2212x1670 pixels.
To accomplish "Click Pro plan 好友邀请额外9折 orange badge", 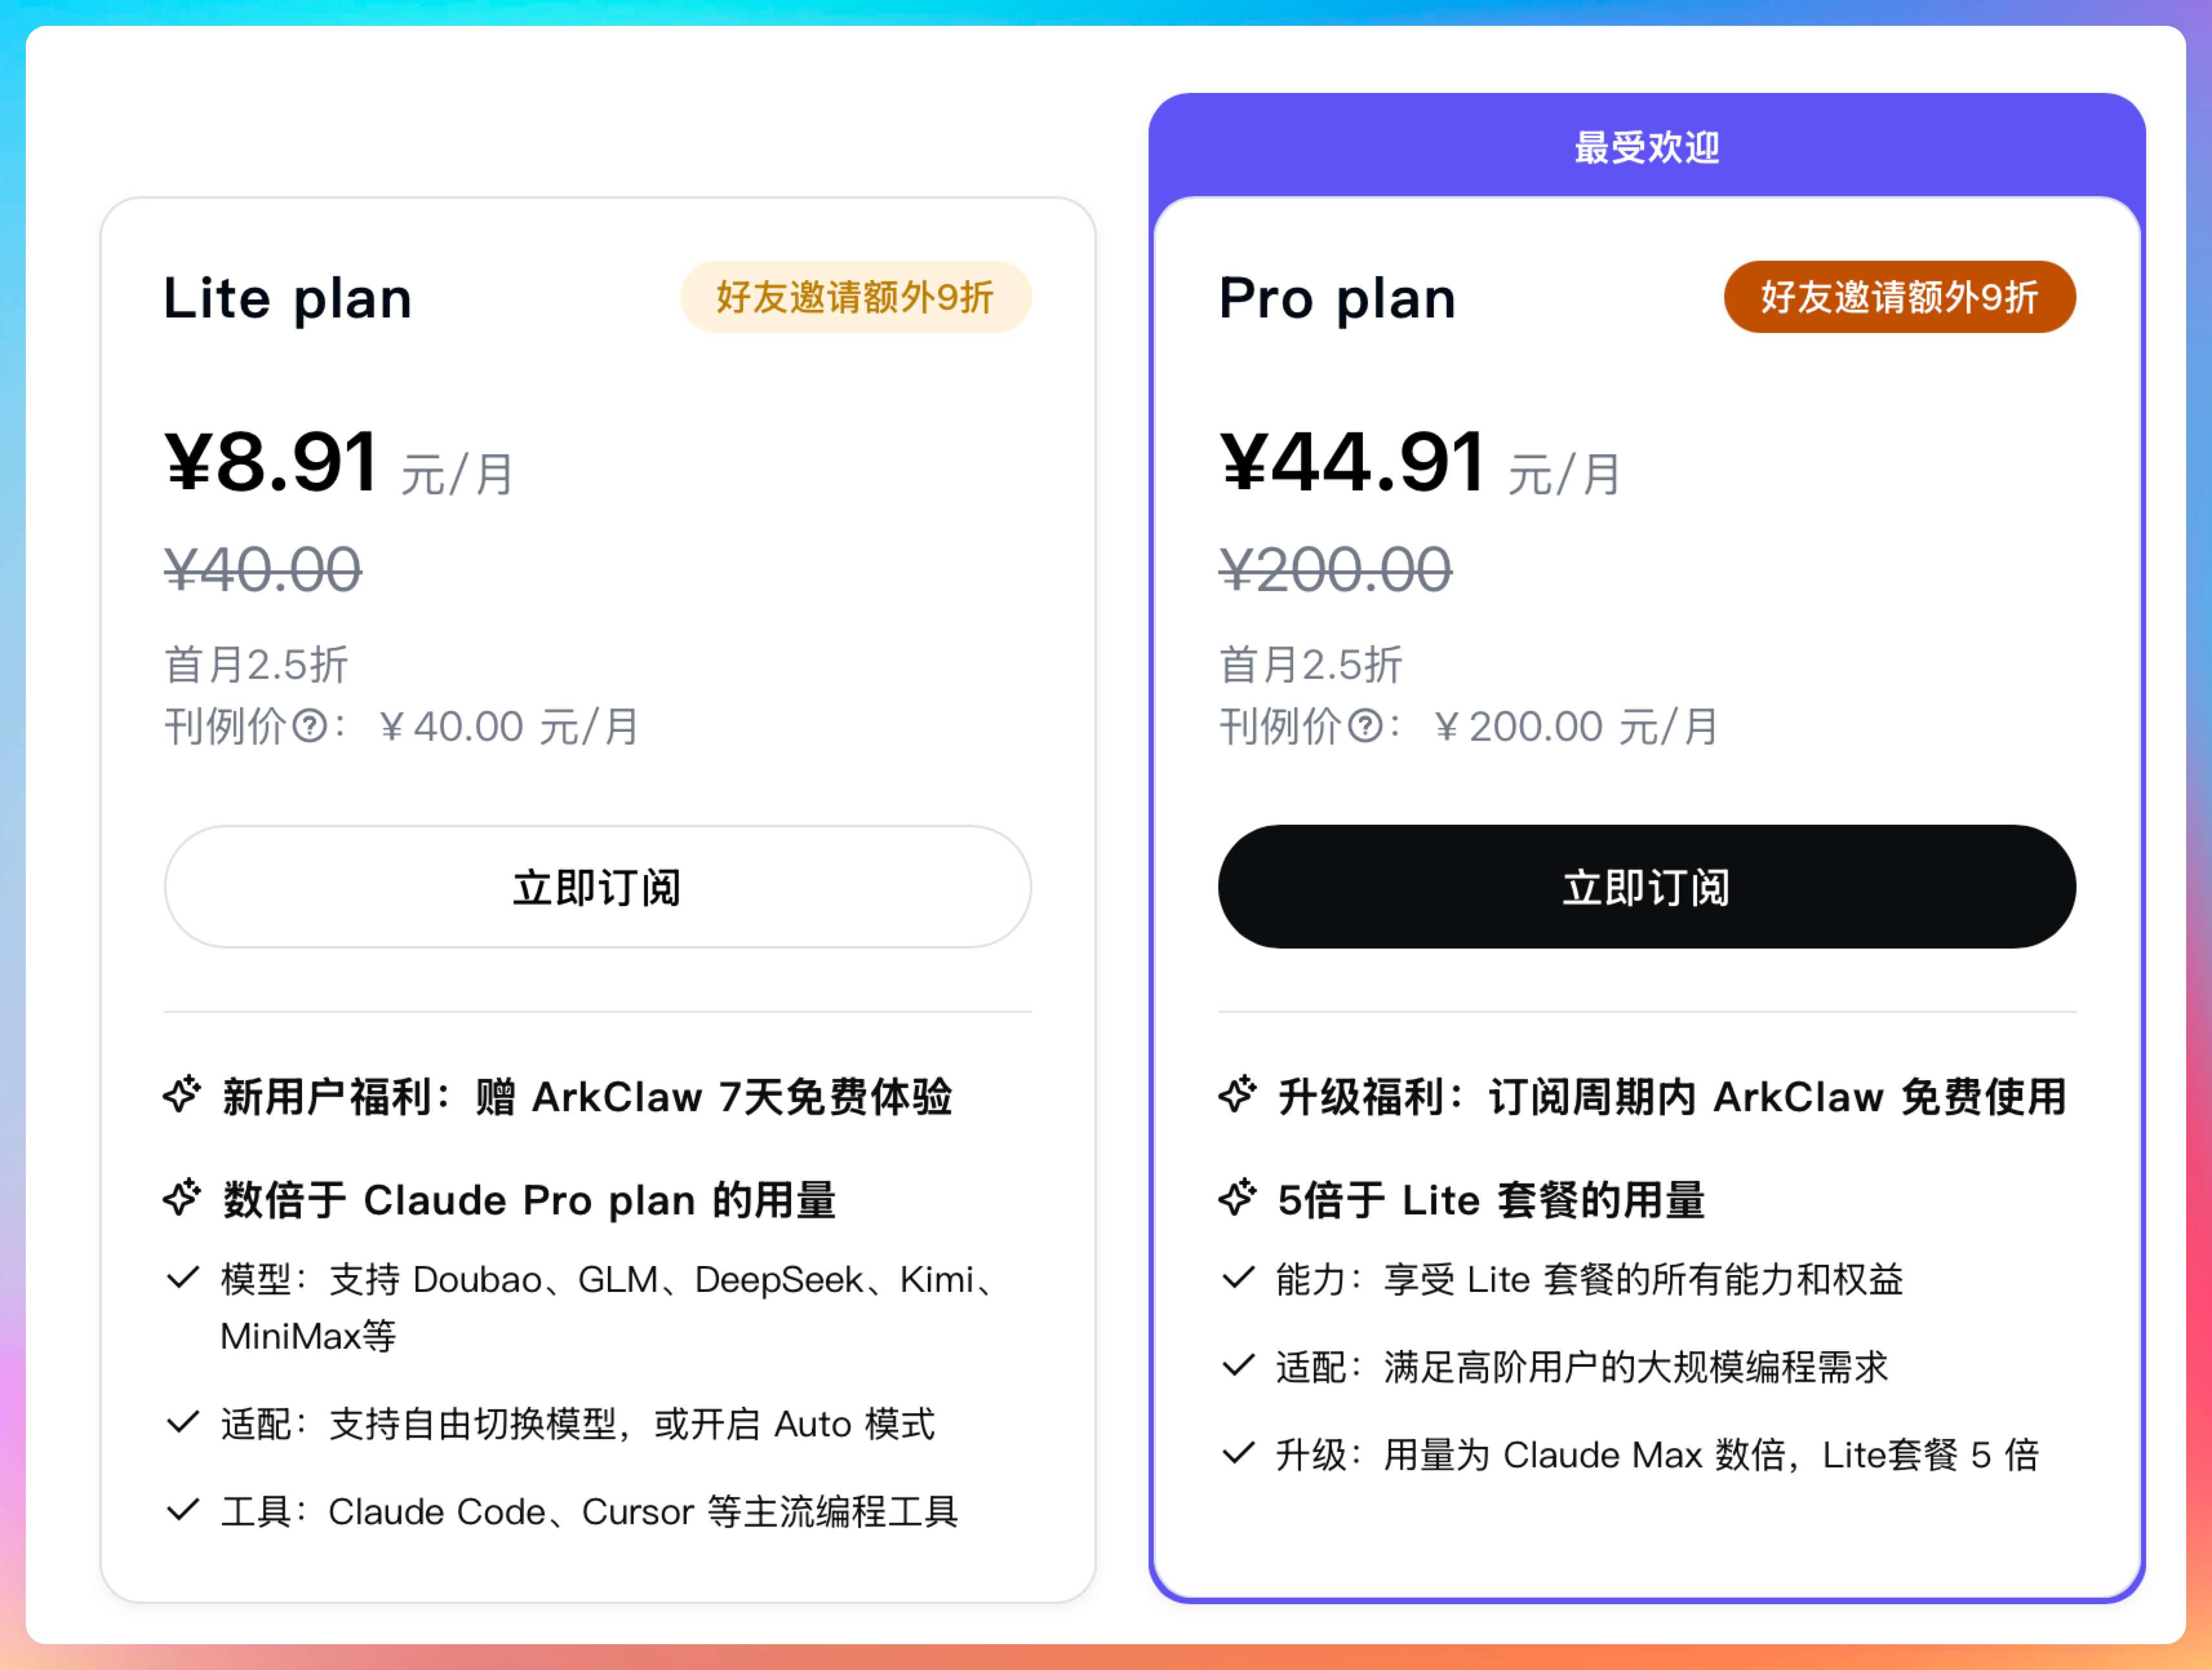I will click(x=1899, y=297).
